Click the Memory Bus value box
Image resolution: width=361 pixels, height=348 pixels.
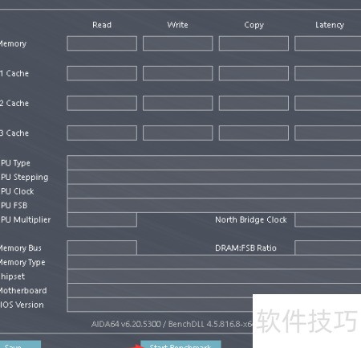102,248
